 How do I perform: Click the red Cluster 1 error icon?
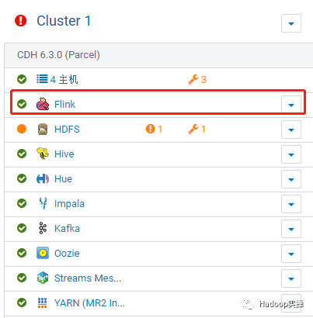click(21, 21)
